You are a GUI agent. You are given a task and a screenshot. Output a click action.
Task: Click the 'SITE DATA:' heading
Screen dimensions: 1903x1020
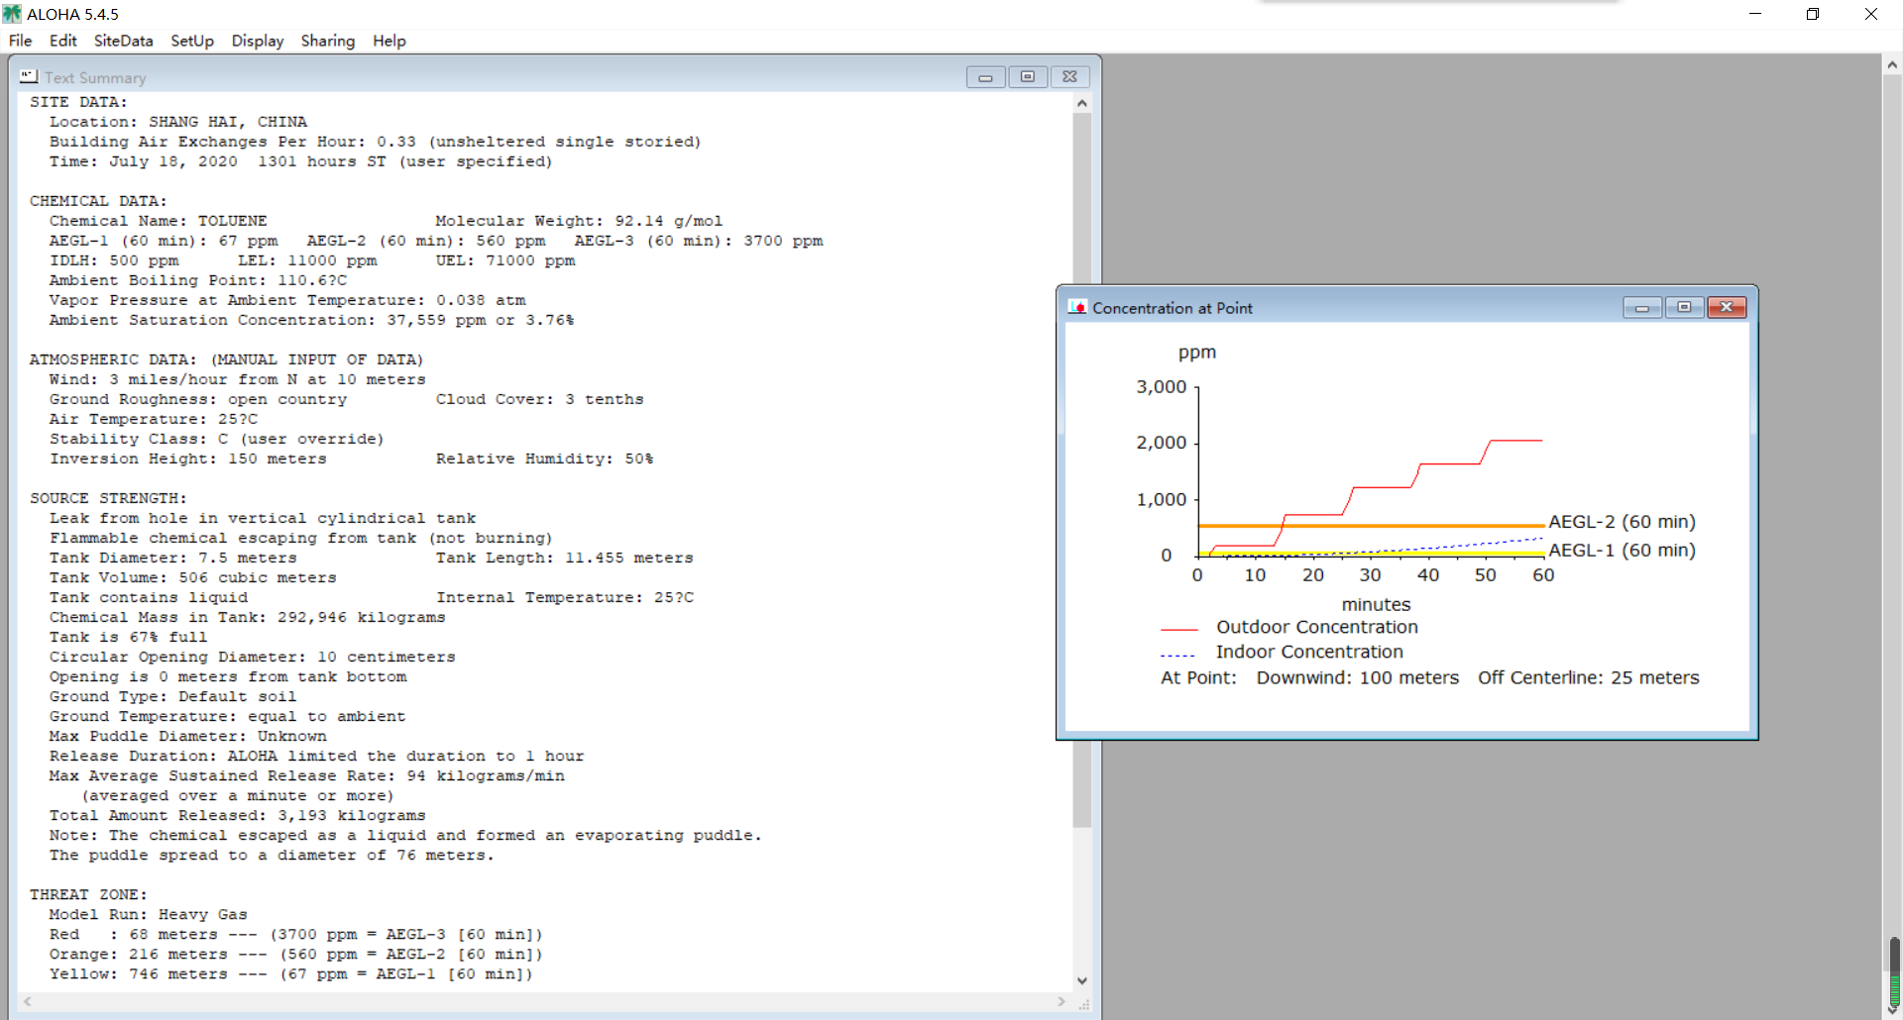pos(78,102)
